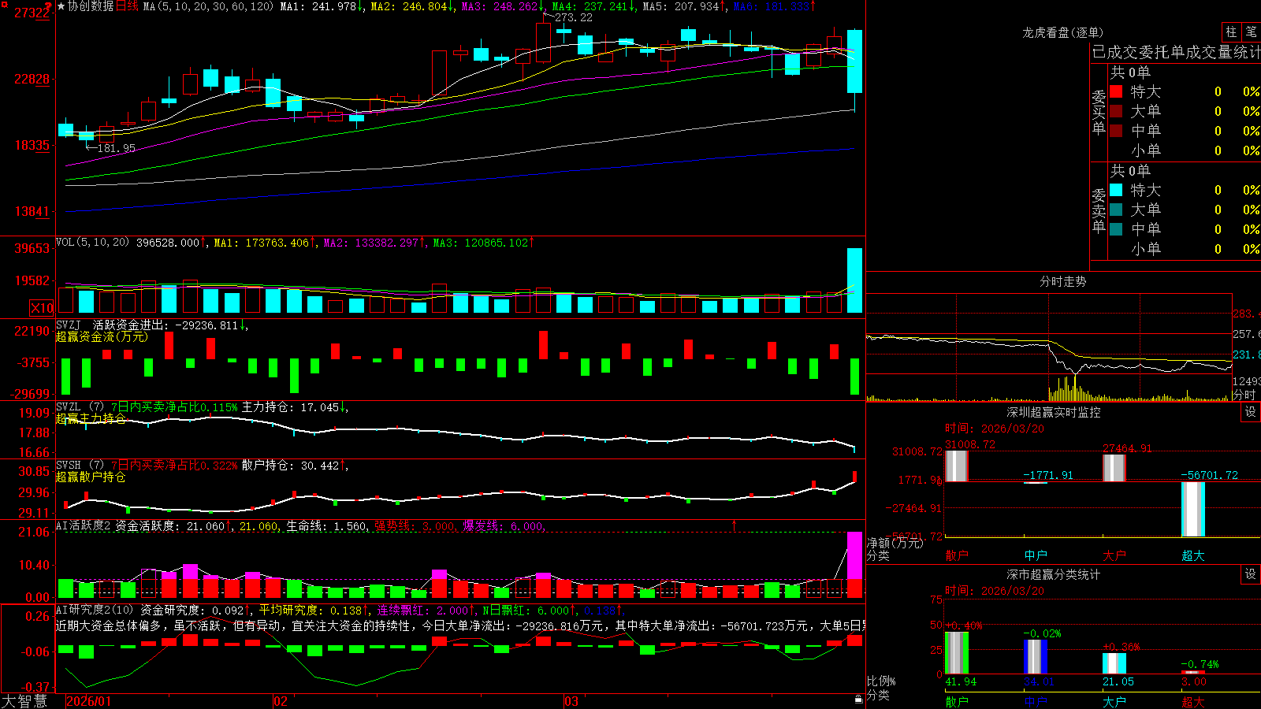The height and width of the screenshot is (709, 1261).
Task: Click the 2026/01 date marker on timeline
Action: [x=89, y=701]
